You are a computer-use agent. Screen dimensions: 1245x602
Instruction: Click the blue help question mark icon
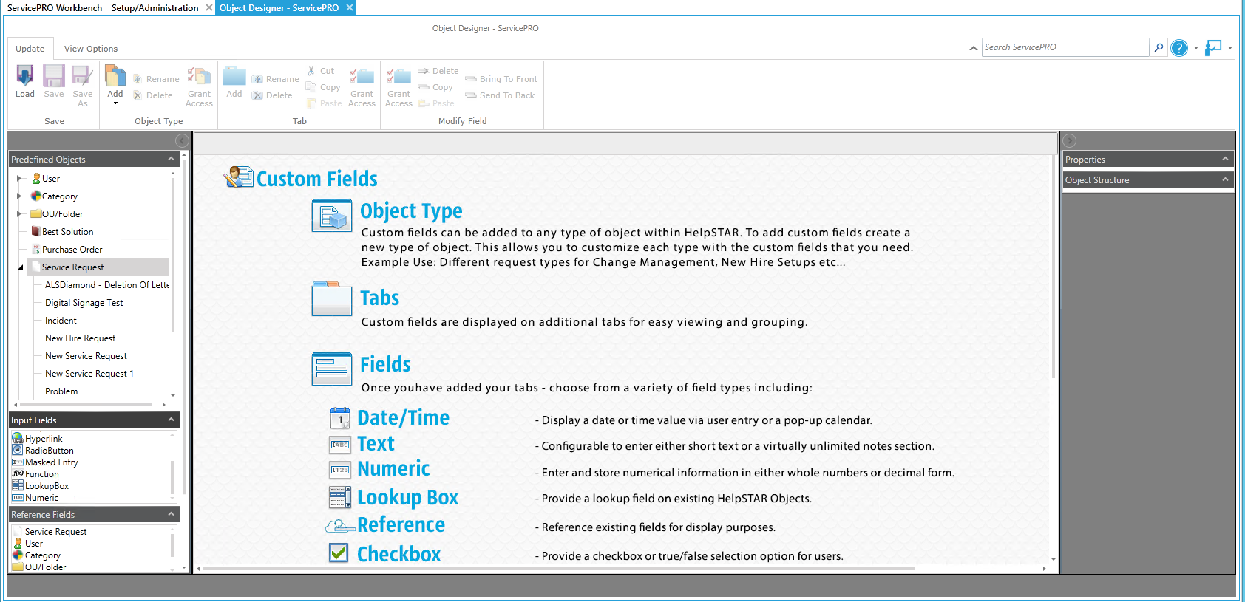pyautogui.click(x=1179, y=47)
